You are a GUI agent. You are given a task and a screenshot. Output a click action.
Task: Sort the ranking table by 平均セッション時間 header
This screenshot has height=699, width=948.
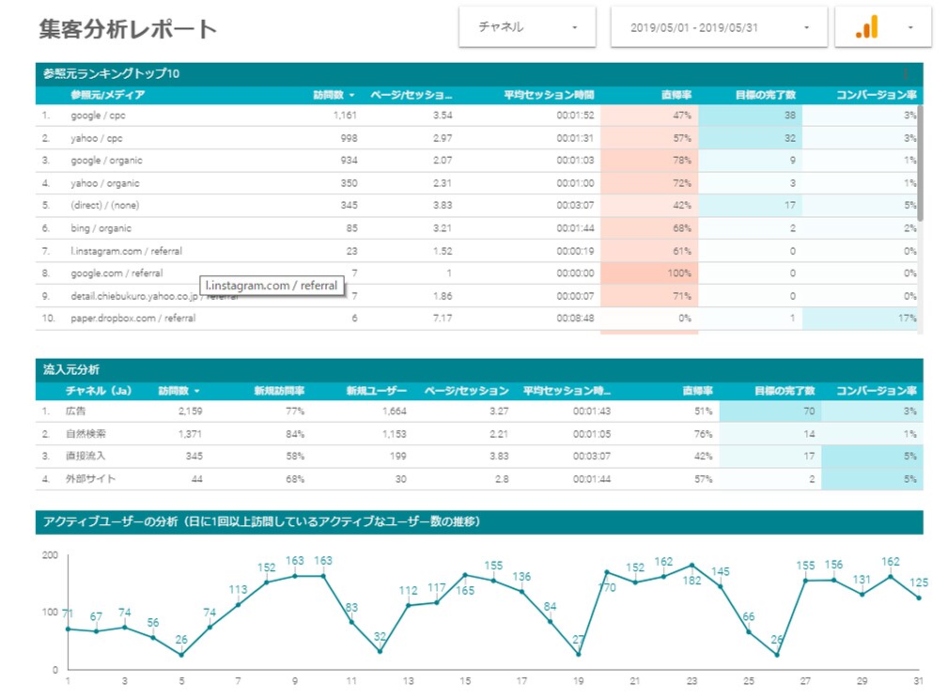tap(549, 95)
